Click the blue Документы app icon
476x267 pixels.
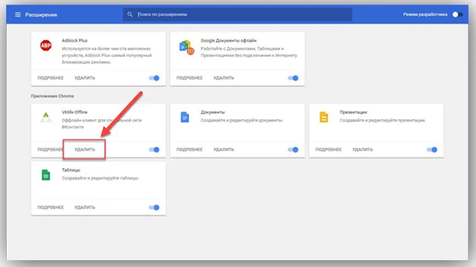pyautogui.click(x=185, y=117)
